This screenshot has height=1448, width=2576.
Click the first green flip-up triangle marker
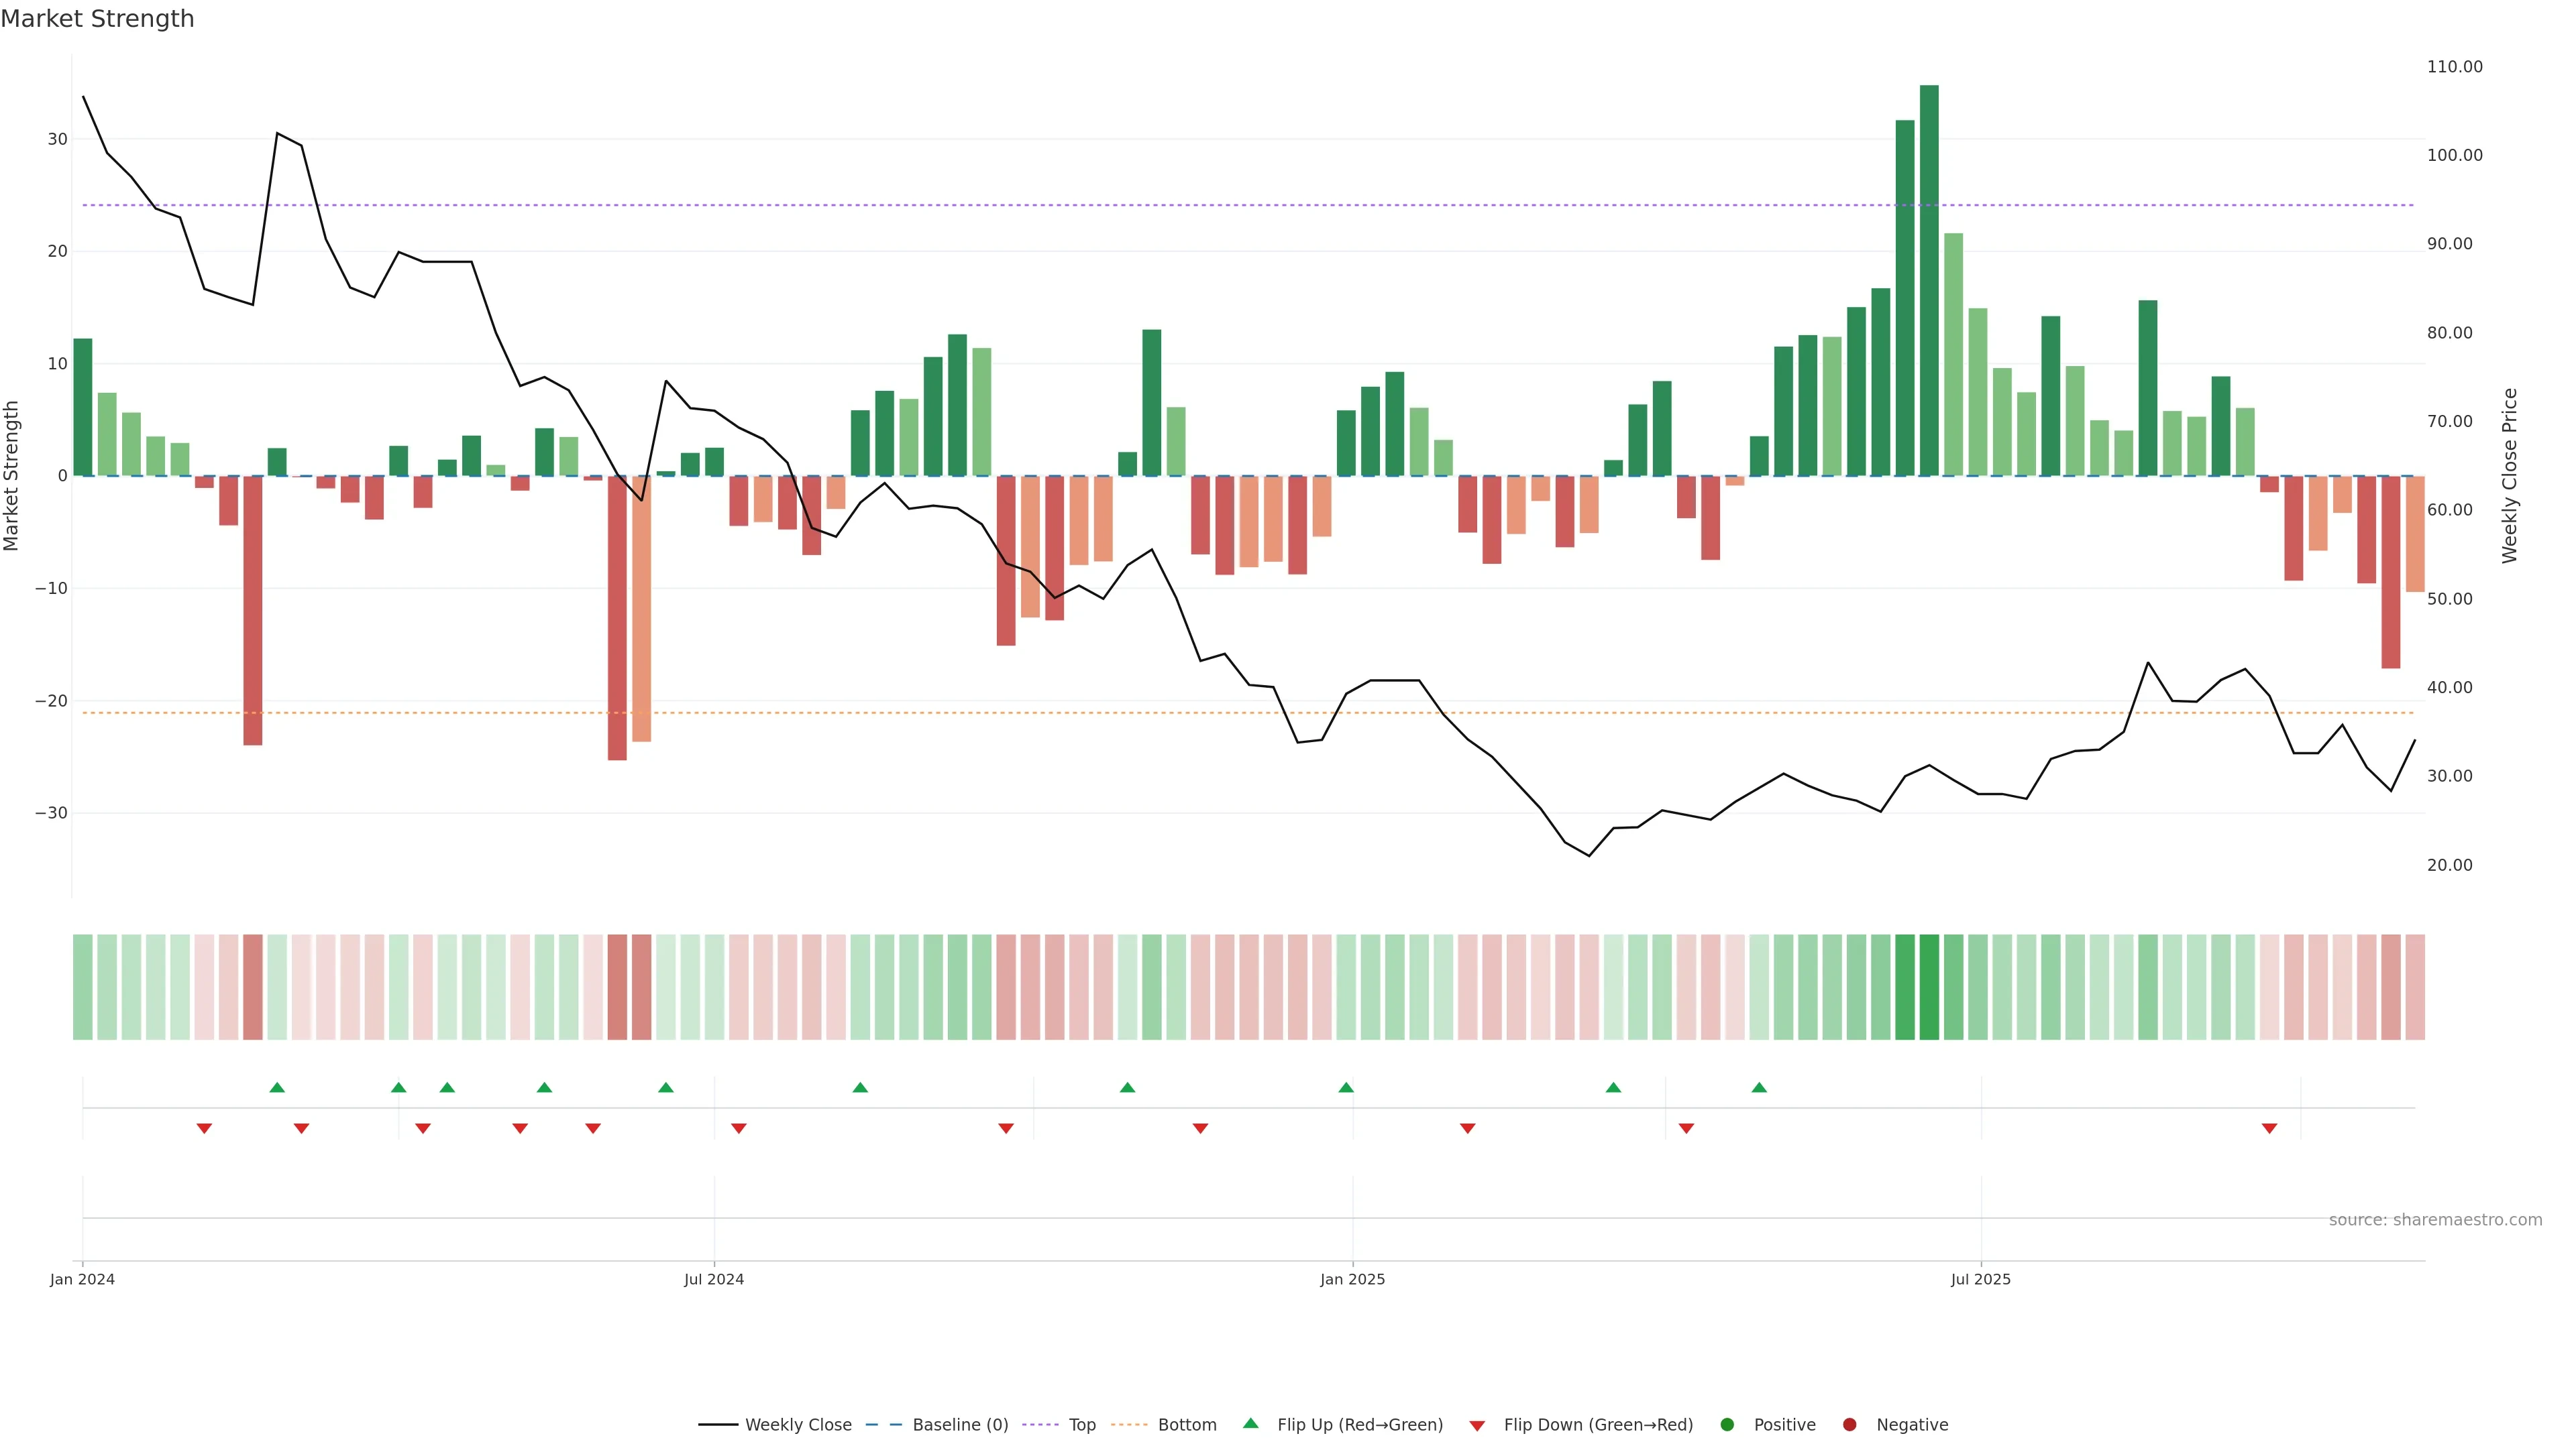coord(277,1087)
